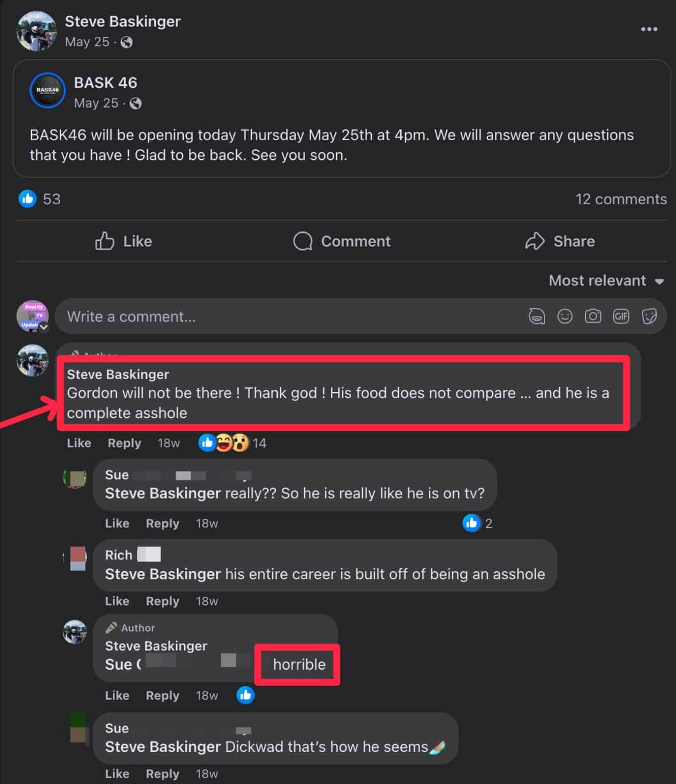
Task: Click Comment button under the post
Action: [342, 241]
